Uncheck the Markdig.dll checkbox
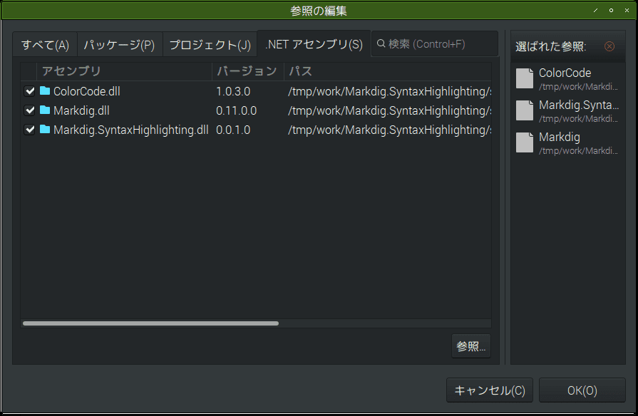638x416 pixels. click(x=29, y=110)
